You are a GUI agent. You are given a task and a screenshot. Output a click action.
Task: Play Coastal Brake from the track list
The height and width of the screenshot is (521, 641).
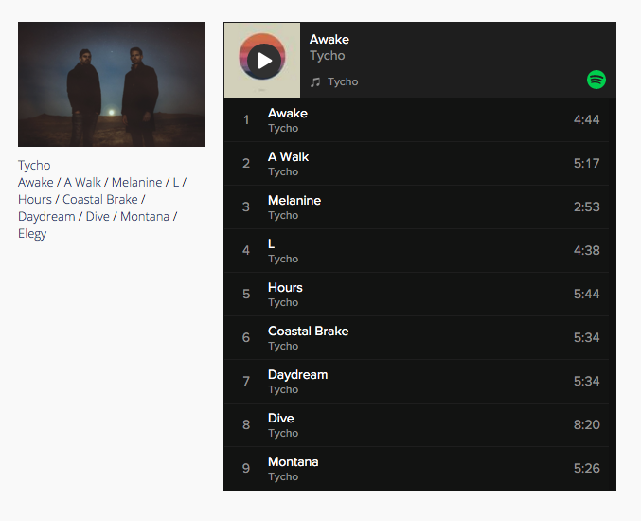pos(417,338)
